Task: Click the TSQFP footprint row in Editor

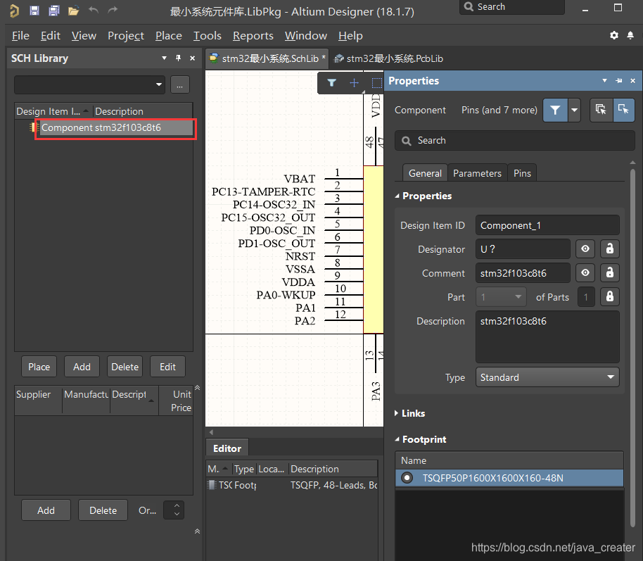Action: point(292,485)
